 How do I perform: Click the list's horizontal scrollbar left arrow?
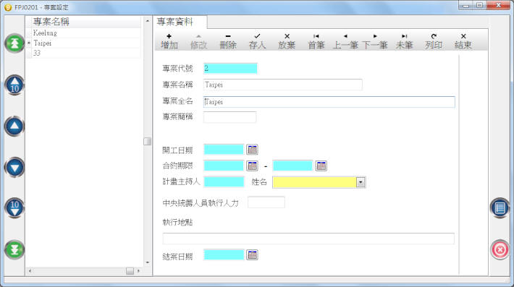click(30, 270)
